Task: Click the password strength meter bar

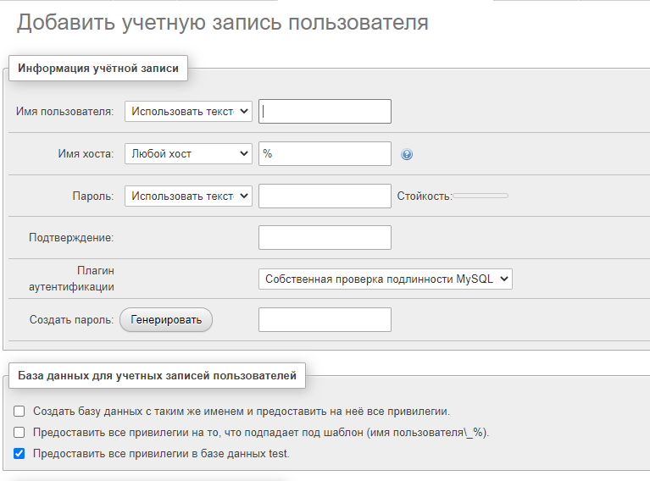Action: (481, 196)
